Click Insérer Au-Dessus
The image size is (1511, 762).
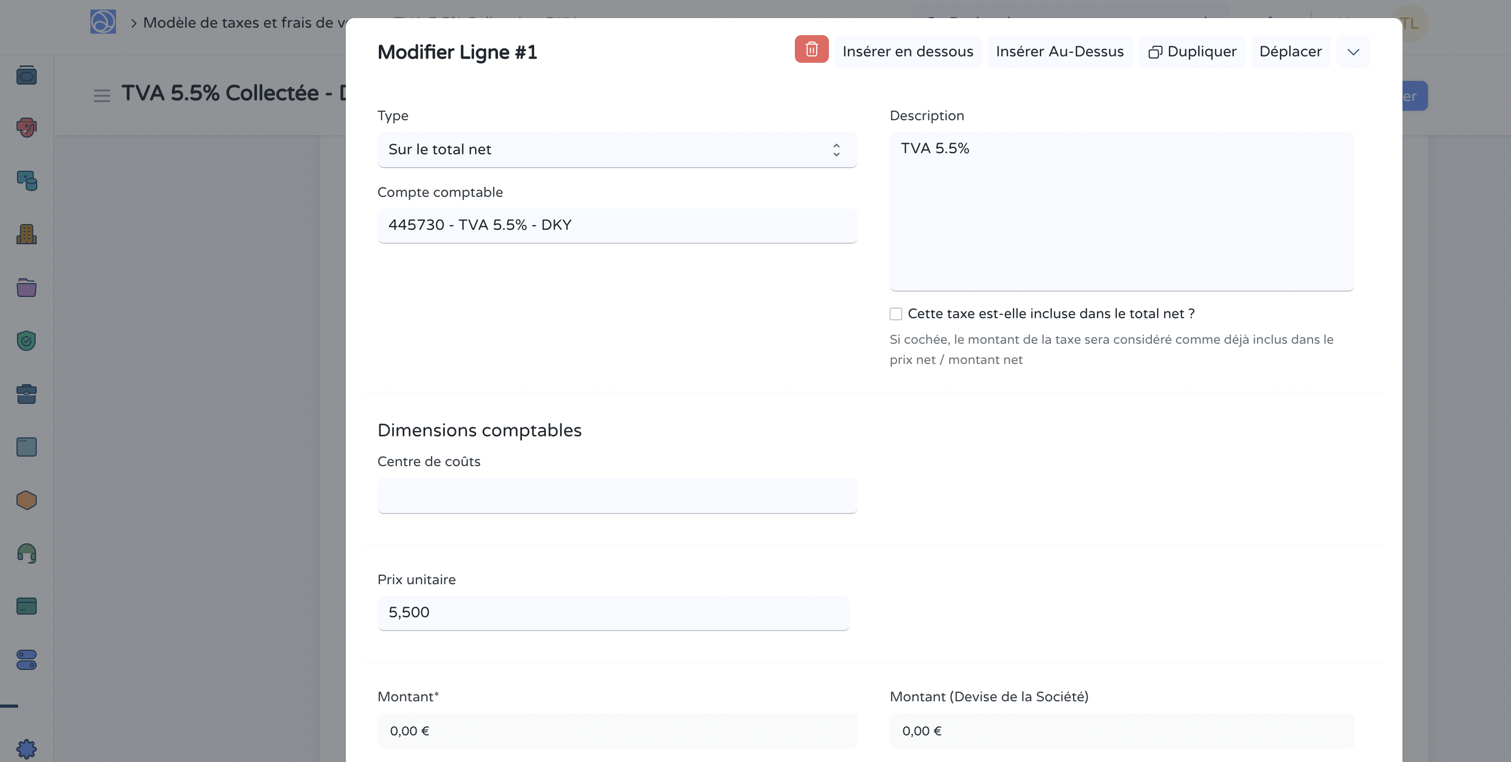coord(1059,52)
